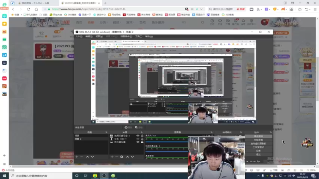Click the Douyu follow heart icon
This screenshot has height=179, width=319.
point(220,22)
